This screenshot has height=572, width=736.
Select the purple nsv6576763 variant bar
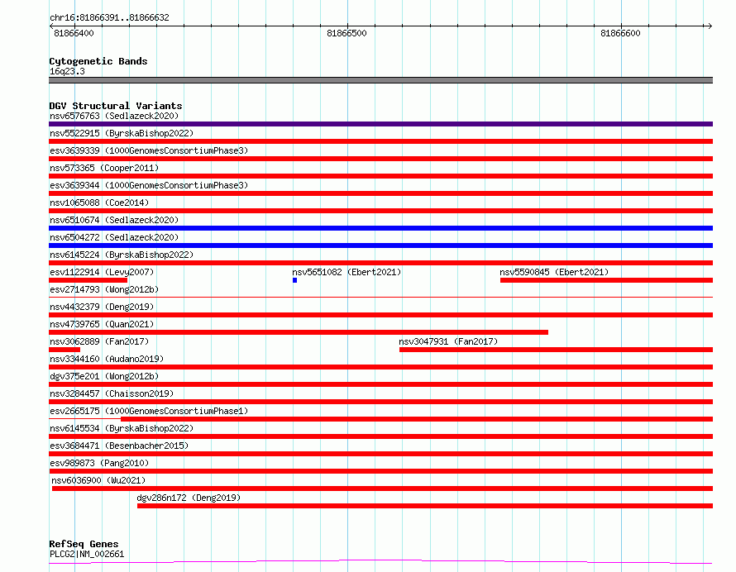pyautogui.click(x=380, y=124)
